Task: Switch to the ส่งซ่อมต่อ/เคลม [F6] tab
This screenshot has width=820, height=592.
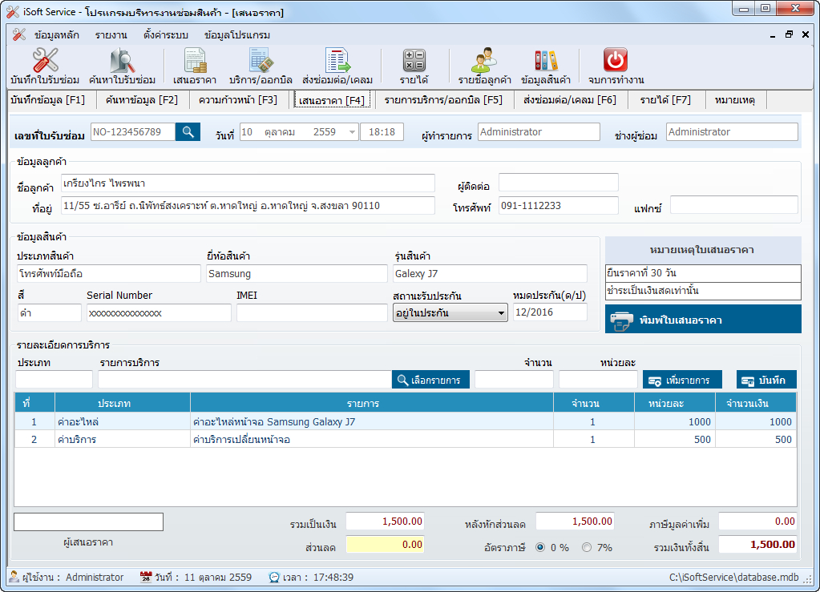Action: [570, 100]
